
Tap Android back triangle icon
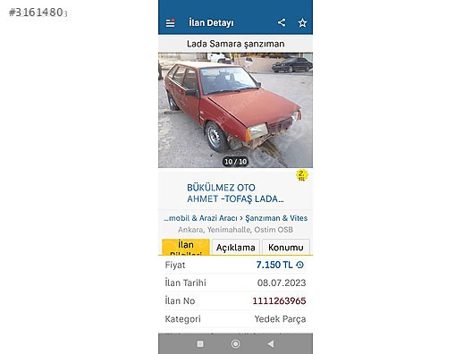click(x=271, y=344)
